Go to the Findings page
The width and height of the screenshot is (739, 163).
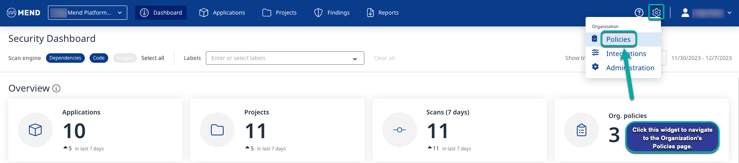tap(332, 13)
